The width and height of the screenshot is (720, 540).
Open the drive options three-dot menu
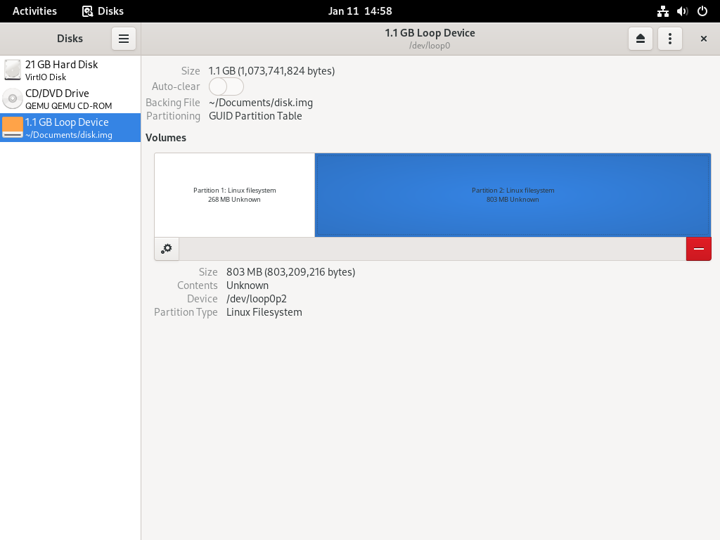click(670, 39)
